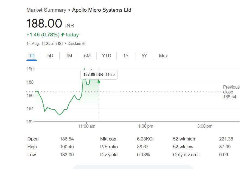The width and height of the screenshot is (252, 169).
Task: Open the 1M chart range tab
Action: (x=69, y=56)
